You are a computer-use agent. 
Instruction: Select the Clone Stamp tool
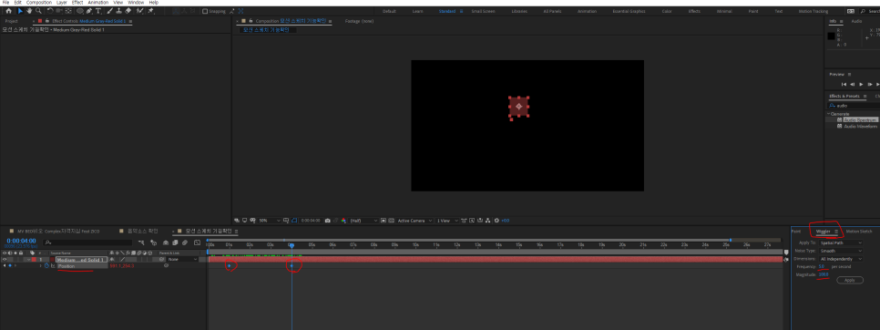(x=119, y=11)
